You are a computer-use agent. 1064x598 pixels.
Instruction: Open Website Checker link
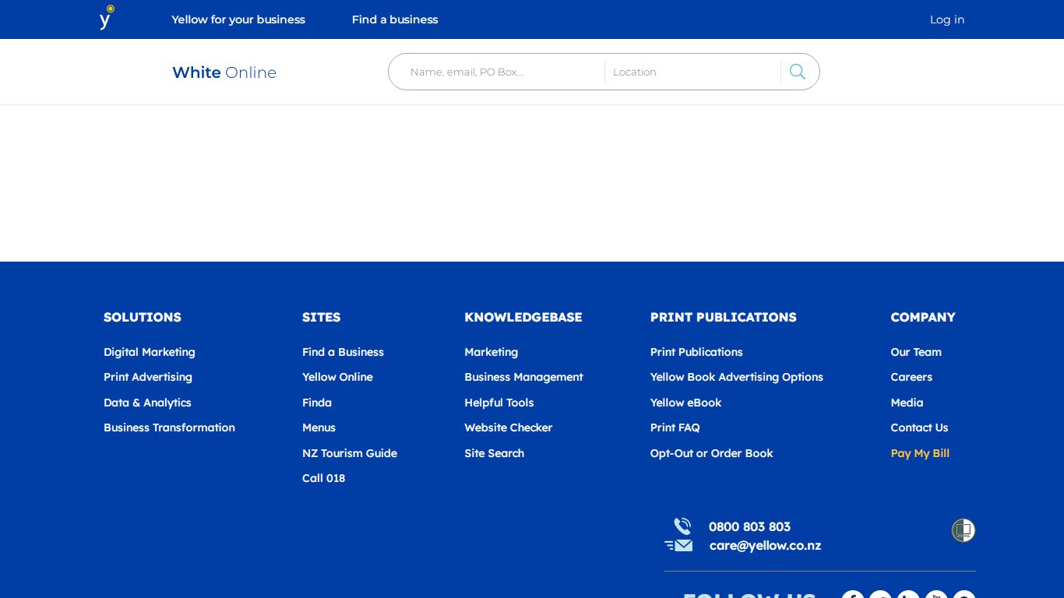pos(509,427)
